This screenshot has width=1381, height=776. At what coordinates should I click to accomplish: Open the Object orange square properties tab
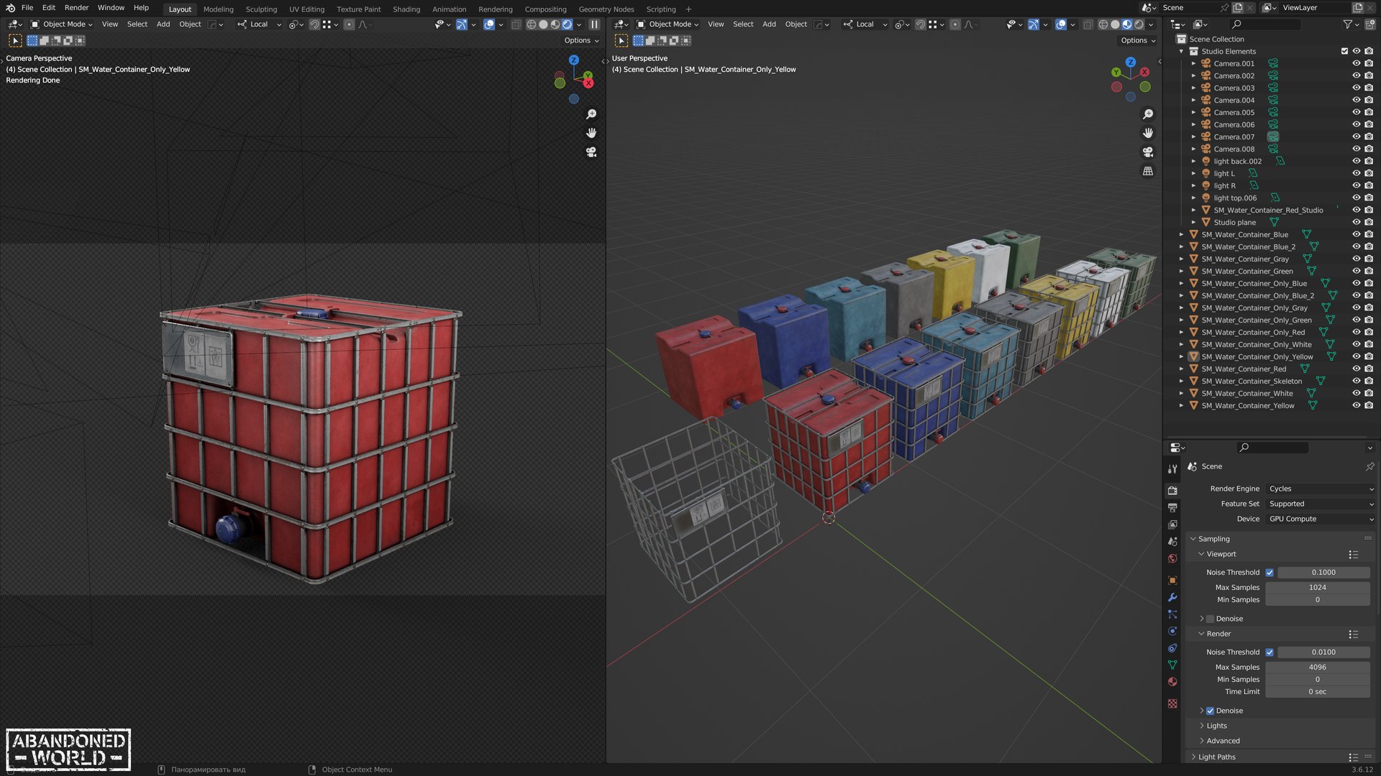pyautogui.click(x=1172, y=580)
